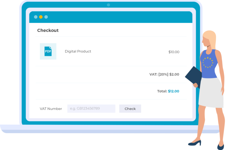Image resolution: width=230 pixels, height=150 pixels.
Task: Click the Checkout heading
Action: tap(48, 30)
